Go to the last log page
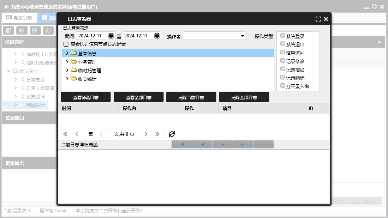 pos(157,134)
